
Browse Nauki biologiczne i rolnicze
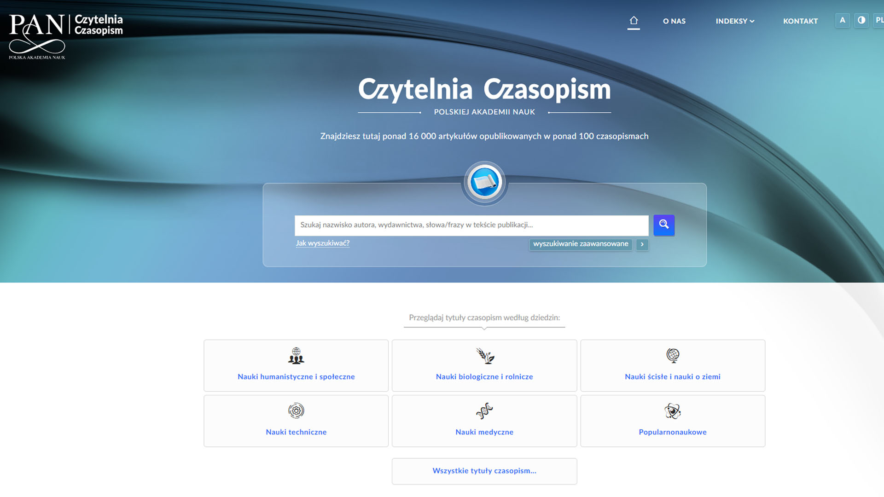pyautogui.click(x=484, y=377)
